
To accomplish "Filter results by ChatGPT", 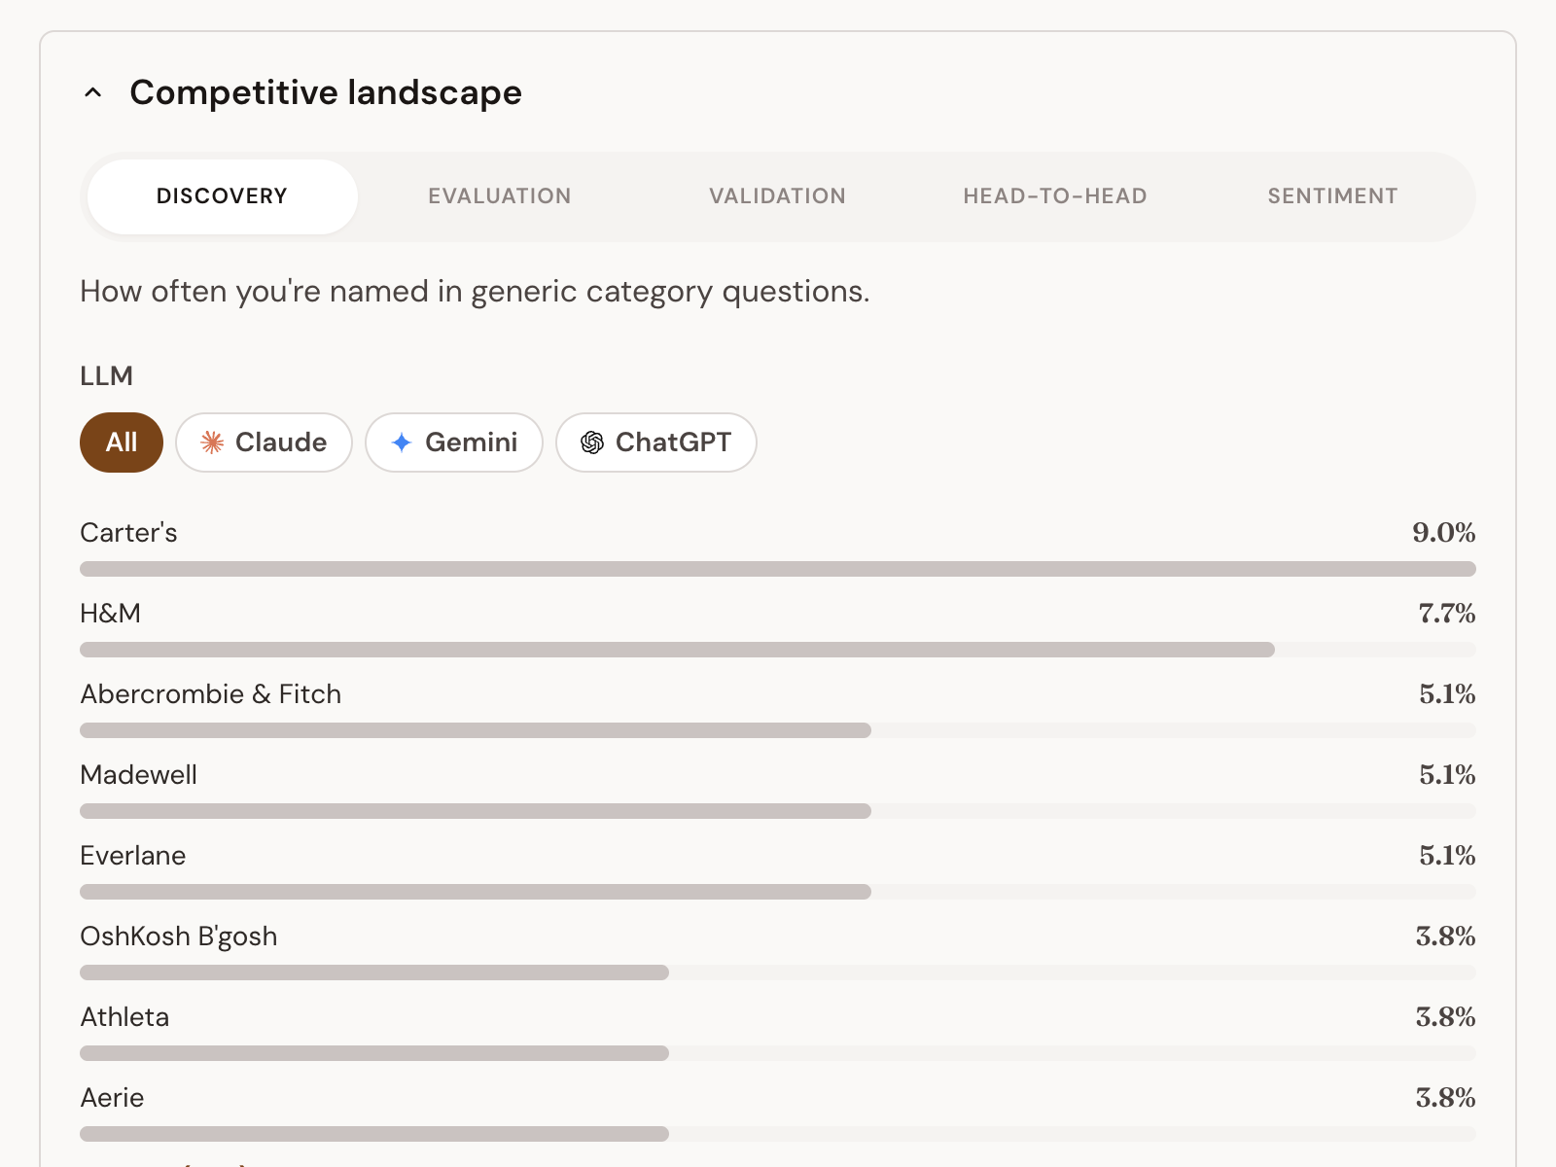I will (656, 442).
